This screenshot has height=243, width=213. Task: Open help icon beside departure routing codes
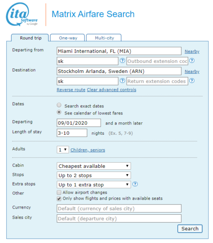pos(123,61)
